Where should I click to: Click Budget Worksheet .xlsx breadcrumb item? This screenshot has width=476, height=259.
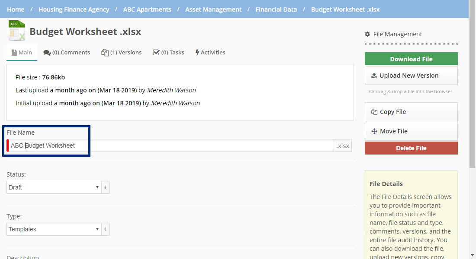pyautogui.click(x=345, y=9)
